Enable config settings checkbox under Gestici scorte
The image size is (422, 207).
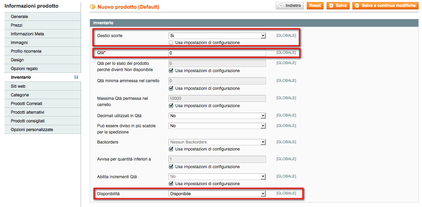pos(171,43)
